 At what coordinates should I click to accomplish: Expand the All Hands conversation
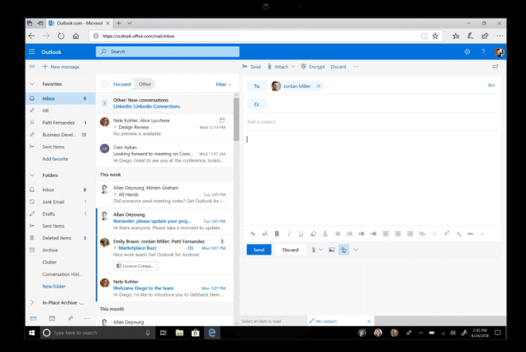click(x=115, y=195)
